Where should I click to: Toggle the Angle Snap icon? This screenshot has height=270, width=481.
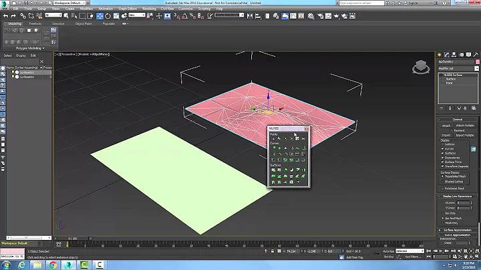click(184, 16)
